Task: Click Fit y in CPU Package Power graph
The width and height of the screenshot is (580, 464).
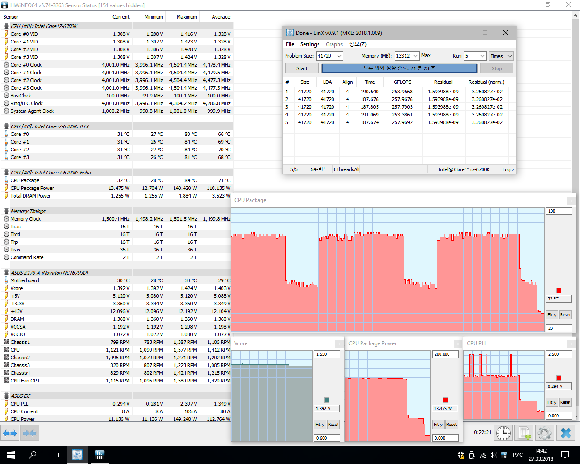Action: tap(438, 425)
